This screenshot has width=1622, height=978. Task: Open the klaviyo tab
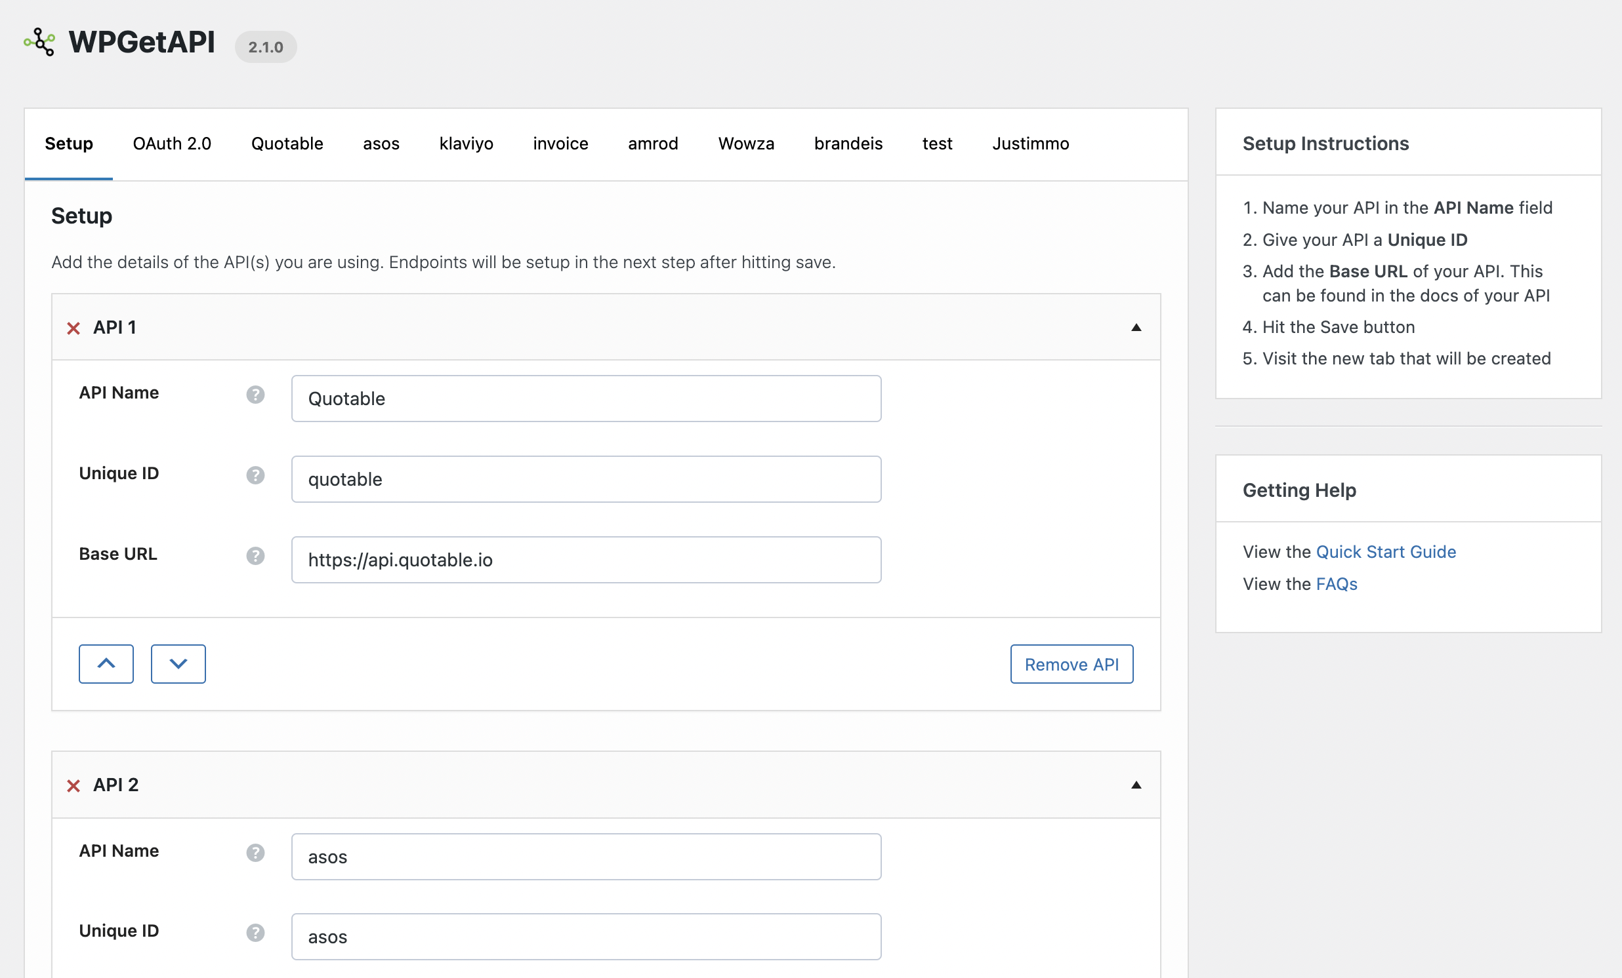466,144
